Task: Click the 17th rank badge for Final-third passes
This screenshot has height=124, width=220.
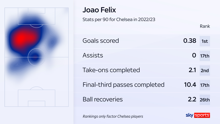Action: click(x=205, y=85)
